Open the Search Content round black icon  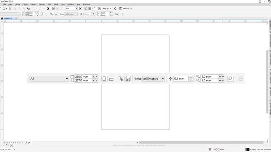(48, 8)
